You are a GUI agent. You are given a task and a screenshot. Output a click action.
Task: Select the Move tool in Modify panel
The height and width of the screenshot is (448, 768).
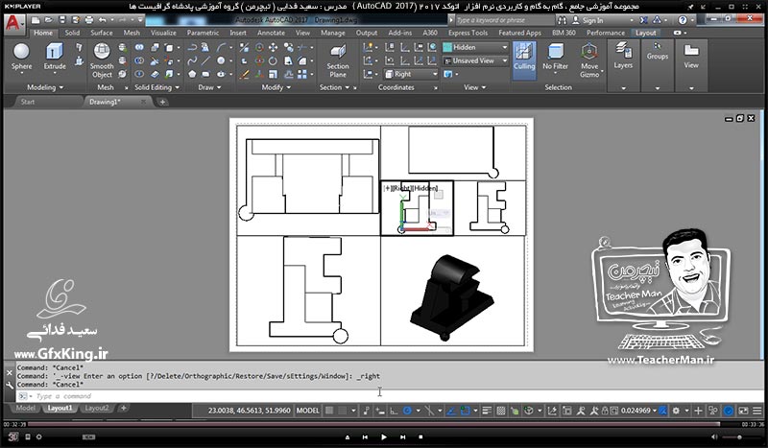coord(273,48)
